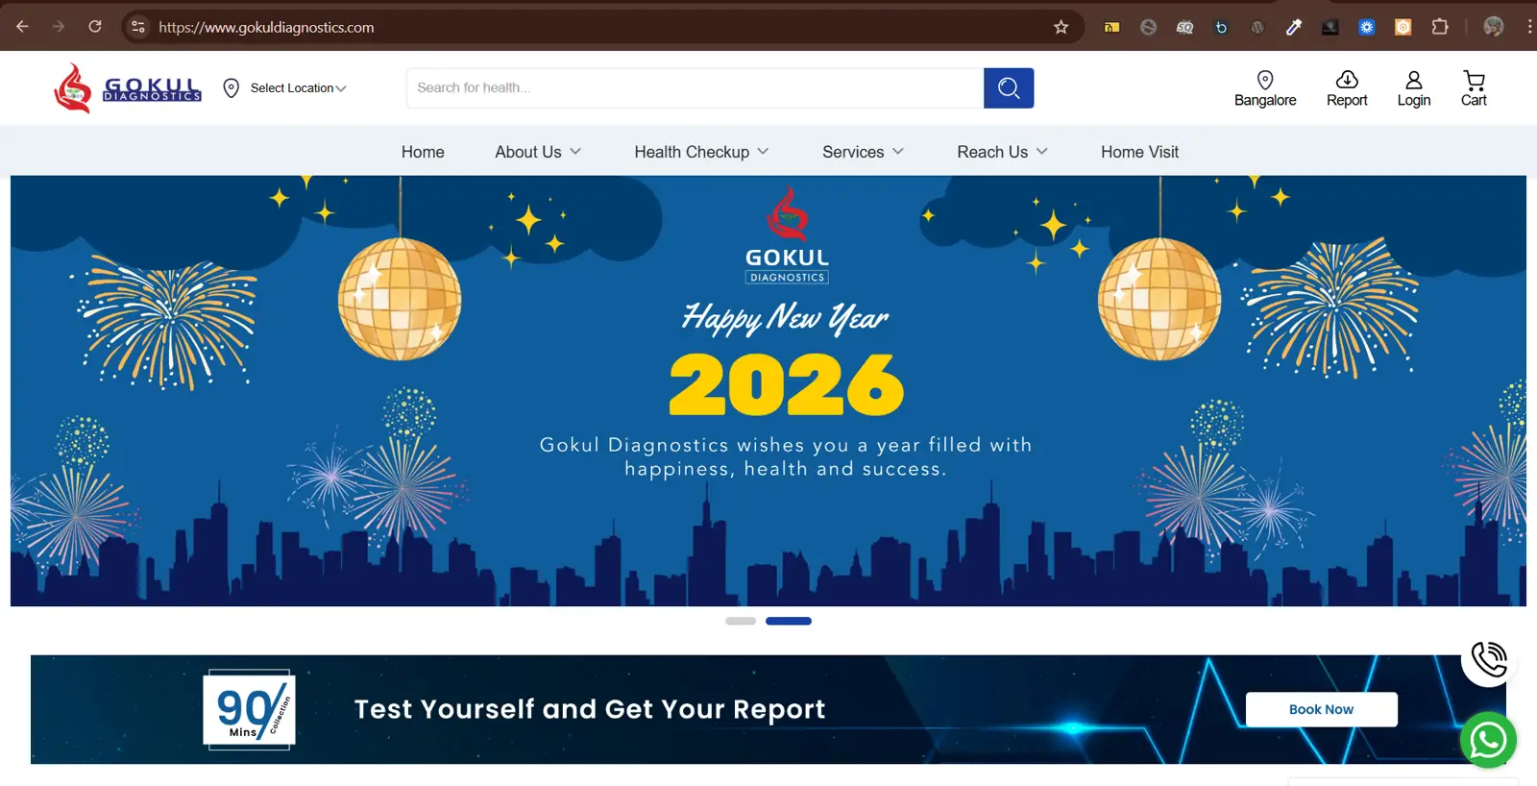Click the floating phone call icon
The width and height of the screenshot is (1537, 786).
click(x=1489, y=659)
